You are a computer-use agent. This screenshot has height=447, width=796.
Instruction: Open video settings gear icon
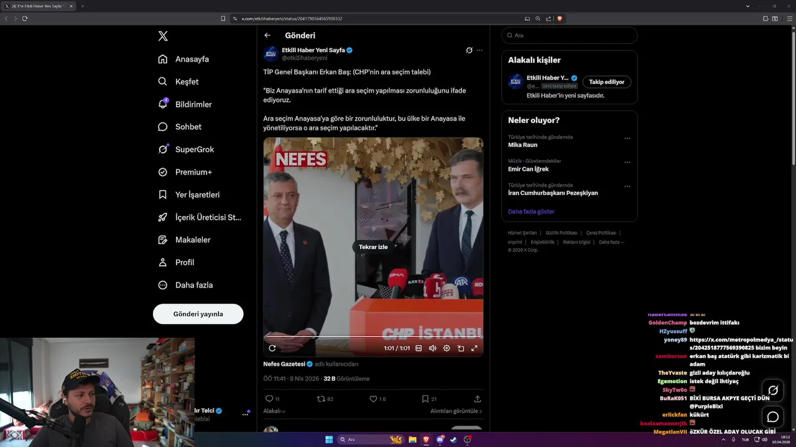click(447, 348)
